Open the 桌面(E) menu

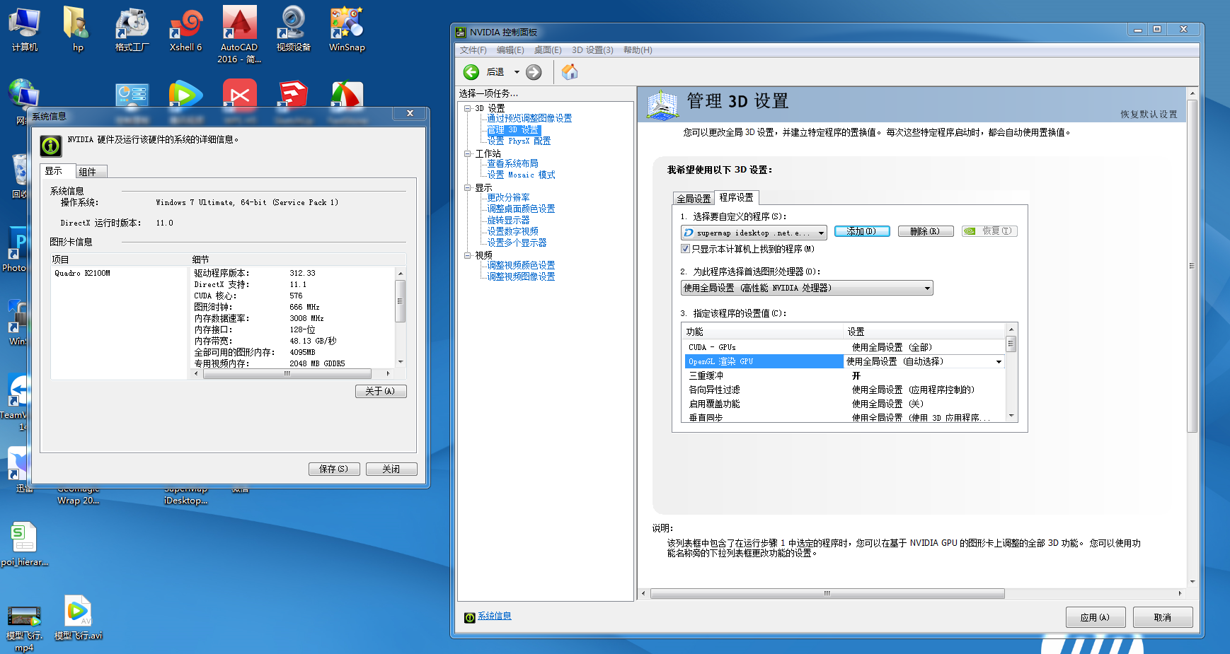pos(548,50)
